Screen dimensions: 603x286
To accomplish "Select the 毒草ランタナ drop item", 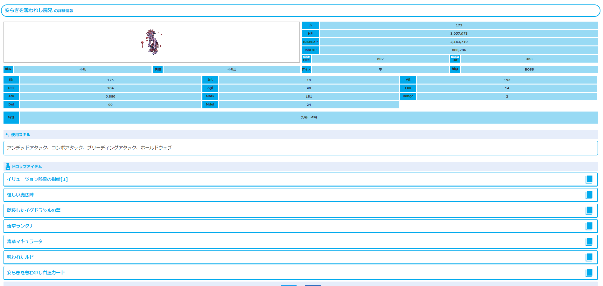I will point(20,226).
